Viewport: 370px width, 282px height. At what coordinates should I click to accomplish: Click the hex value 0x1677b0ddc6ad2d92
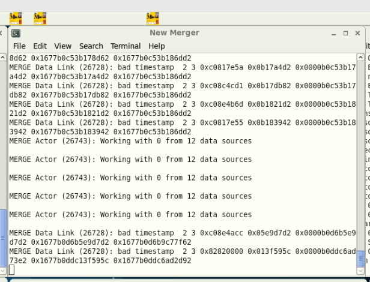click(x=153, y=260)
